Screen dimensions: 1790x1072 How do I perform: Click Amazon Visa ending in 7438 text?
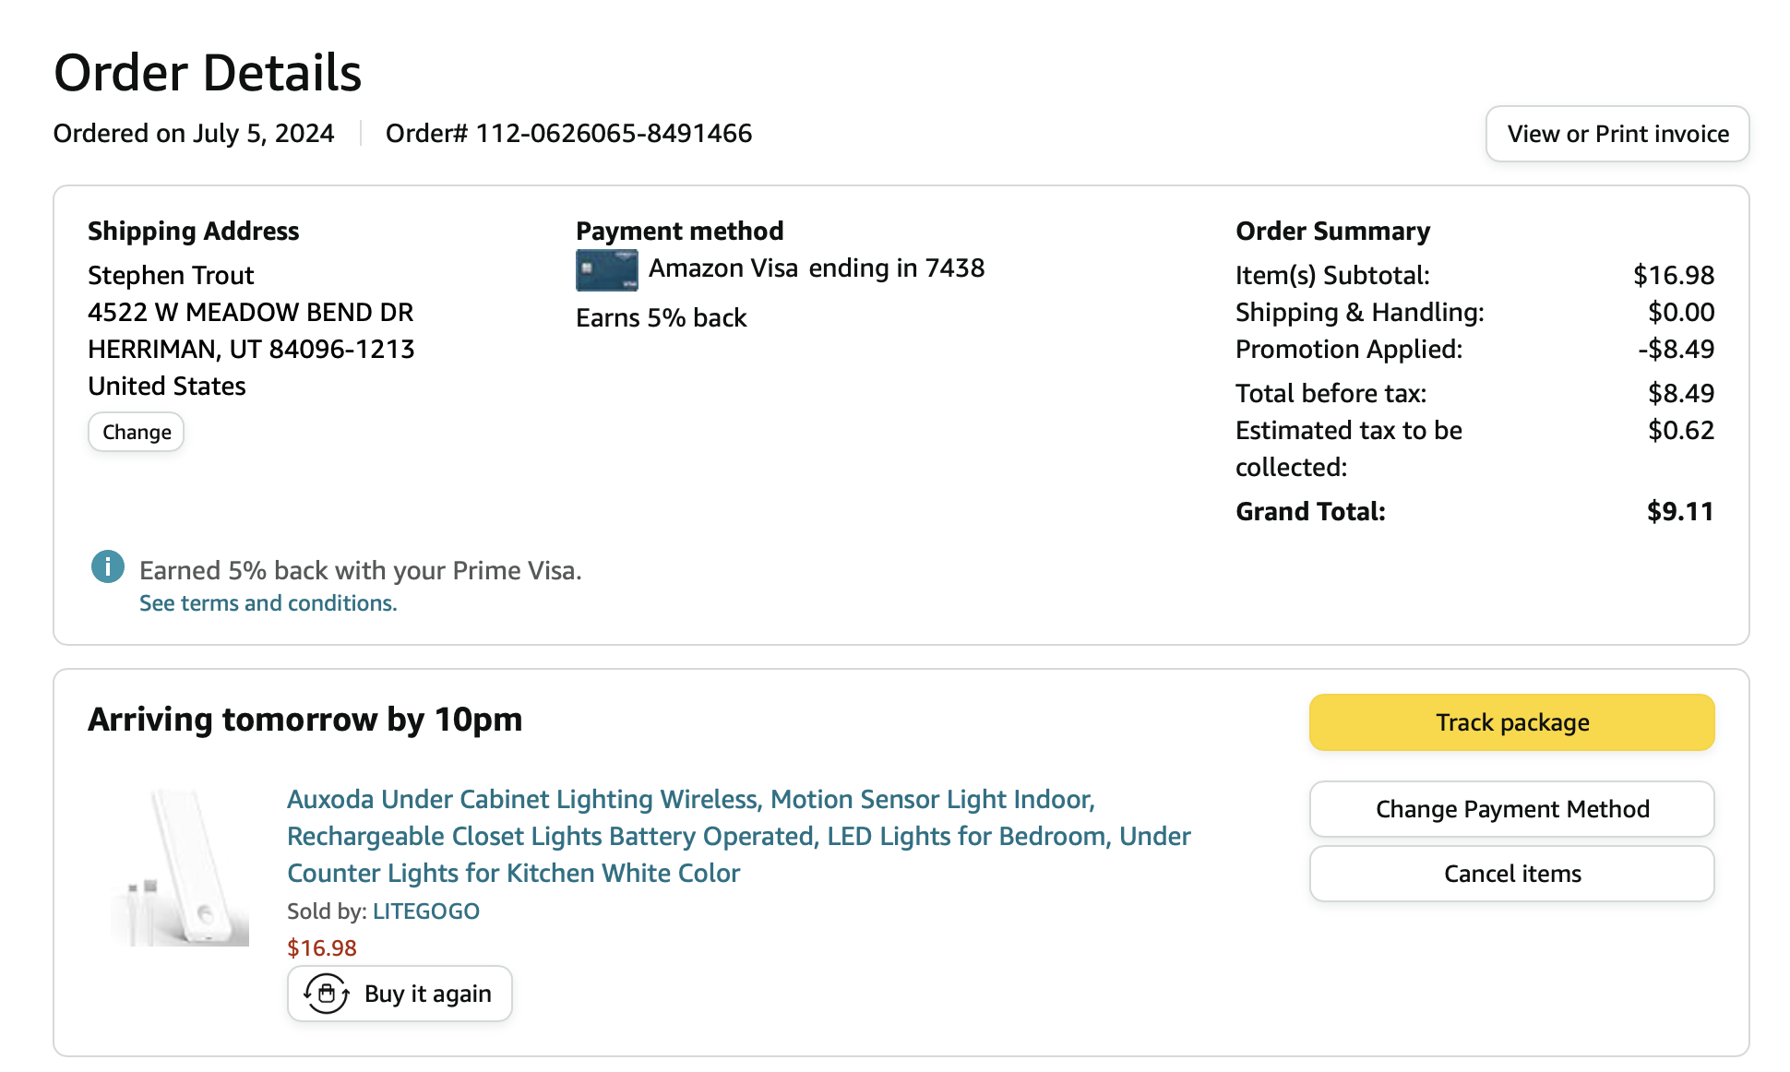click(x=817, y=268)
